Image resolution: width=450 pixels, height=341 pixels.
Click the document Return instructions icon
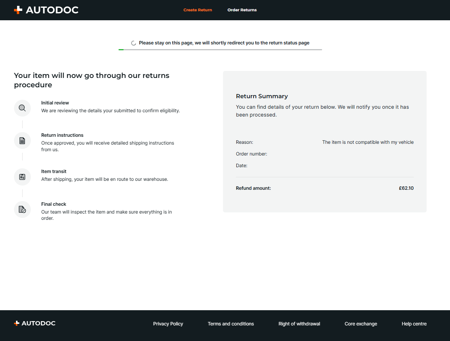22,141
